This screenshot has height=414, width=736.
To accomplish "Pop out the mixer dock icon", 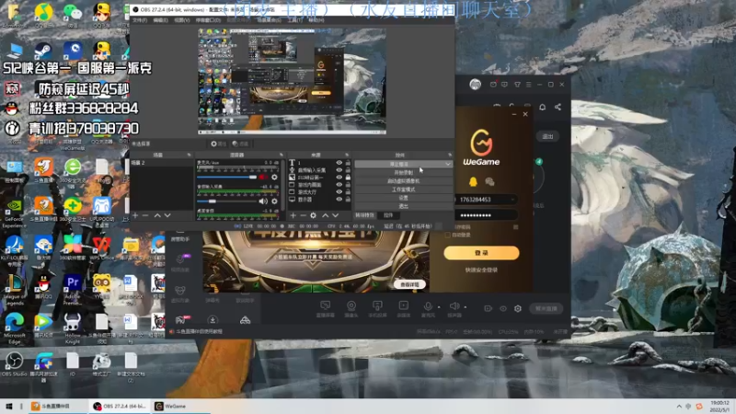I will click(x=282, y=155).
